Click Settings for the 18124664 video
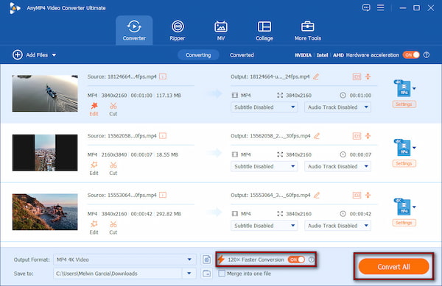 [404, 104]
